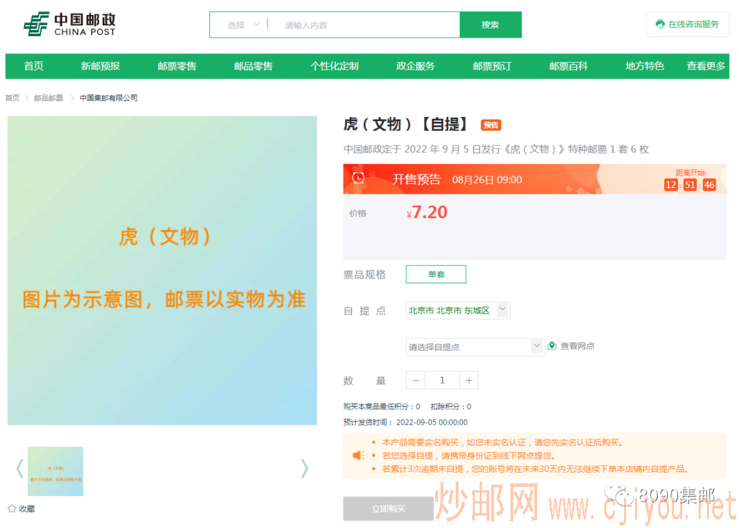Open the 请选择自提点 pickup point dropdown
The height and width of the screenshot is (528, 739).
475,347
